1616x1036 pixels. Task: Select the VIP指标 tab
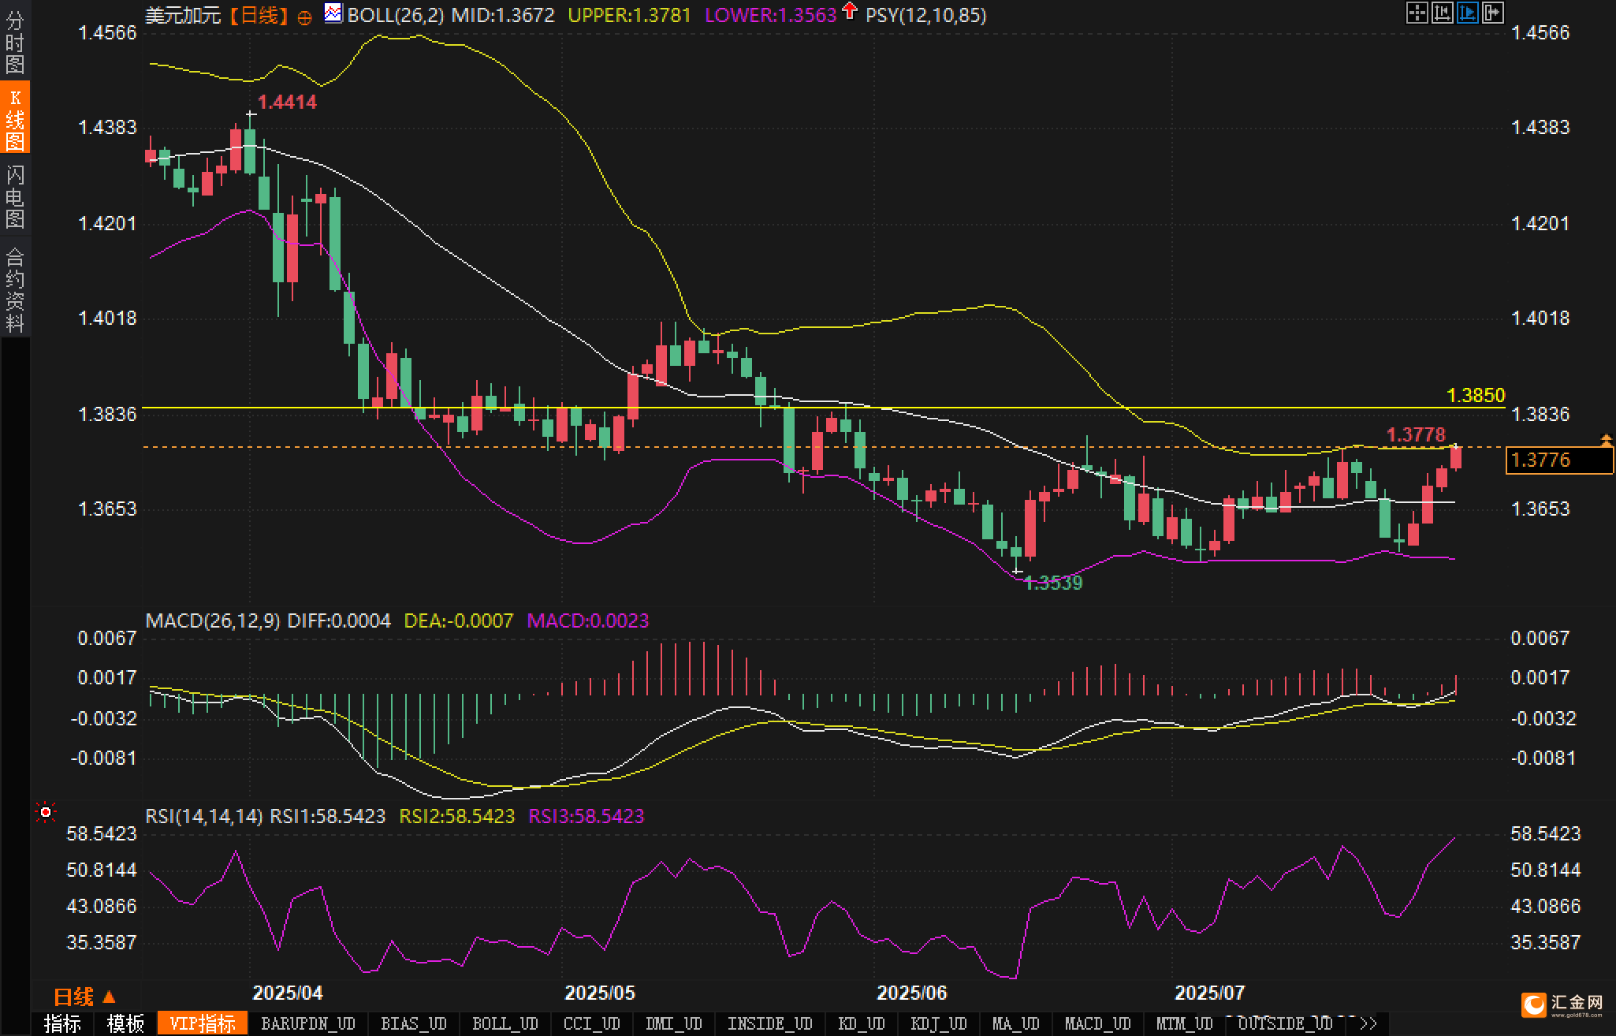pos(203,1023)
